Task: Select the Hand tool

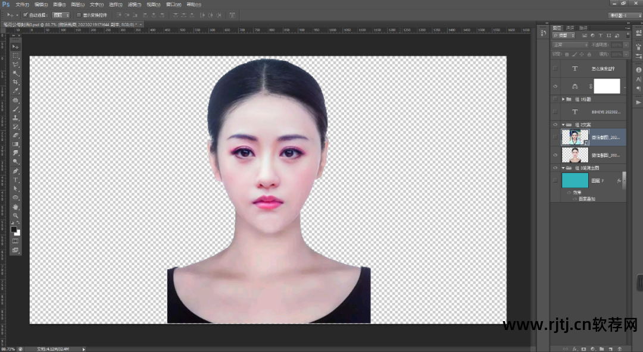Action: pos(15,206)
